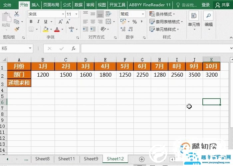The height and width of the screenshot is (166, 233).
Task: Toggle Bold formatting
Action: pos(31,22)
